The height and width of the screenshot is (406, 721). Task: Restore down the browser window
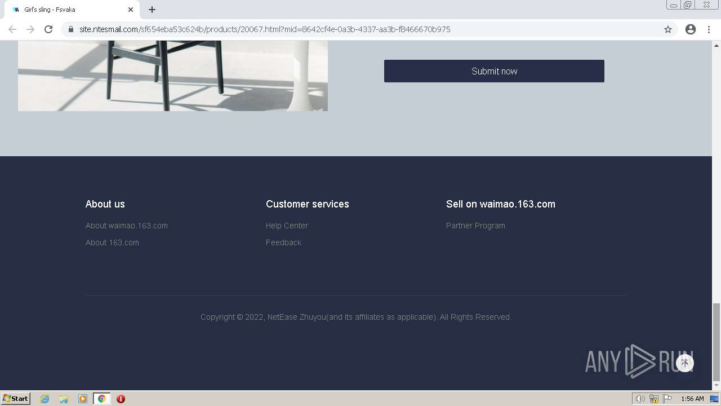(x=688, y=5)
